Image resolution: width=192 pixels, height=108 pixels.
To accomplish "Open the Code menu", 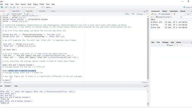I will (x=7, y=4).
